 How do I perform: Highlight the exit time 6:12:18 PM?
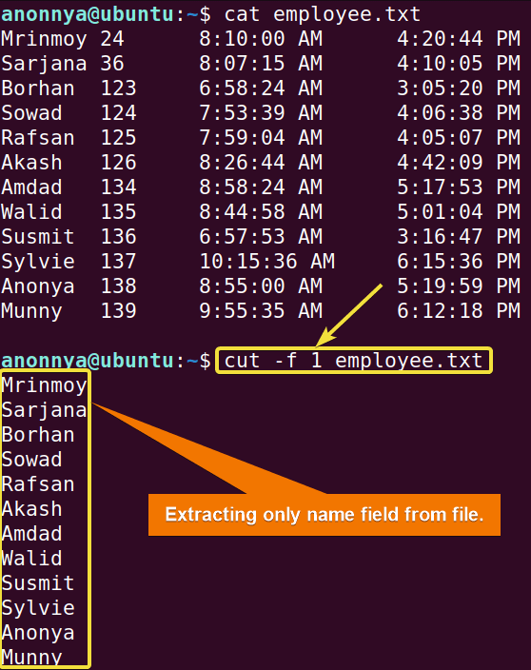pos(459,311)
